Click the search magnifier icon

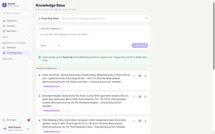[x=4, y=13]
